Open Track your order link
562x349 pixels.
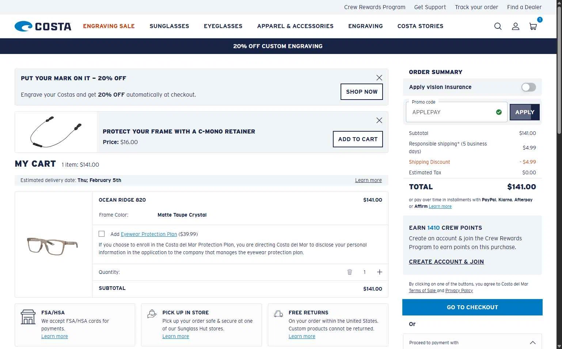(476, 7)
